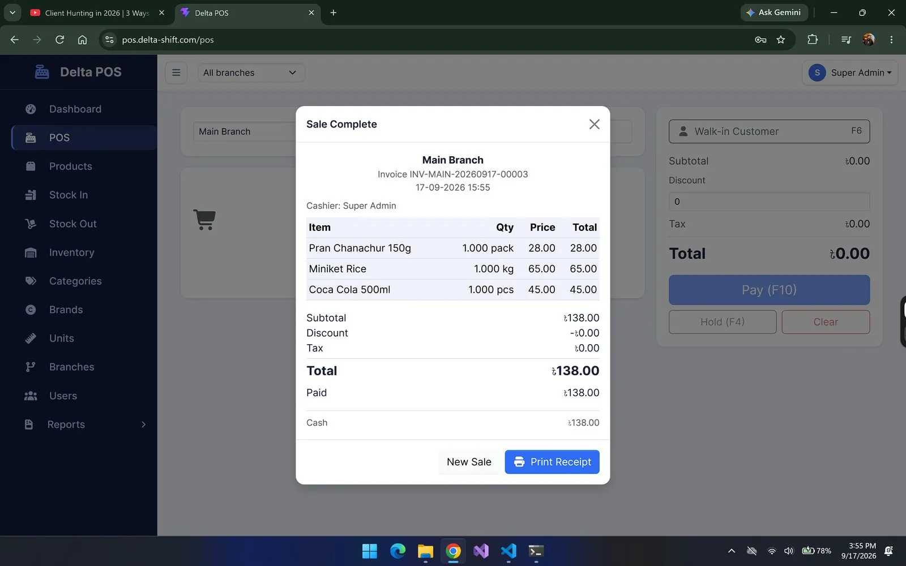
Task: Click Ask Gemini in the browser
Action: 773,12
